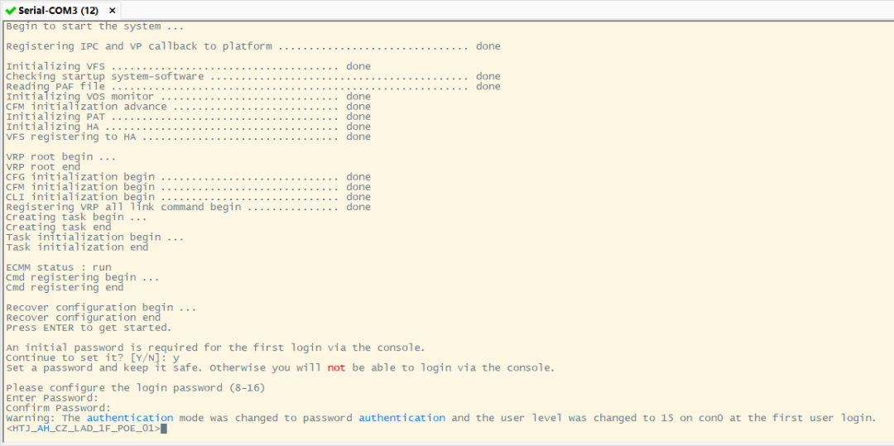Click the "Press ENTER to get started." line

[x=89, y=328]
